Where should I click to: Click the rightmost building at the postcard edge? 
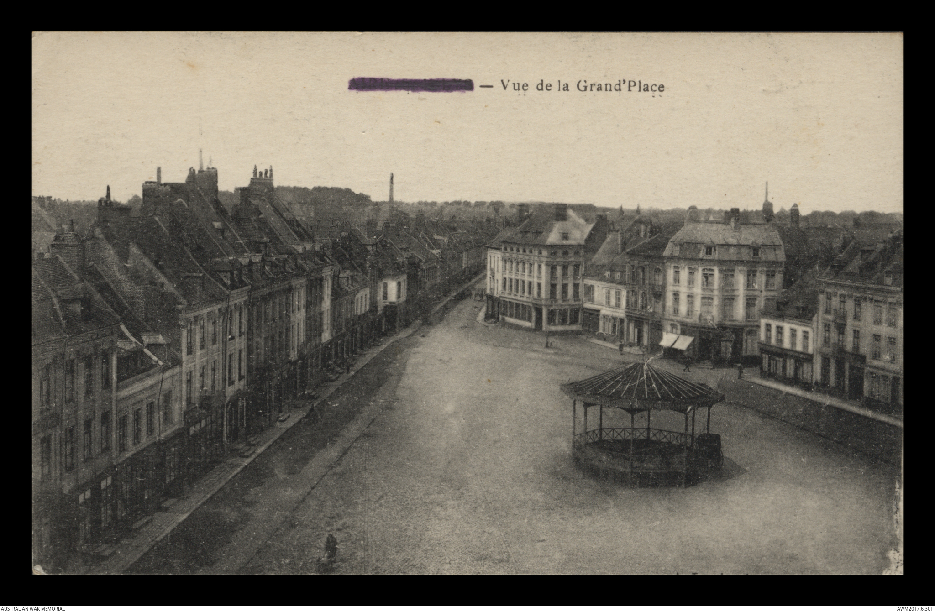(x=861, y=329)
